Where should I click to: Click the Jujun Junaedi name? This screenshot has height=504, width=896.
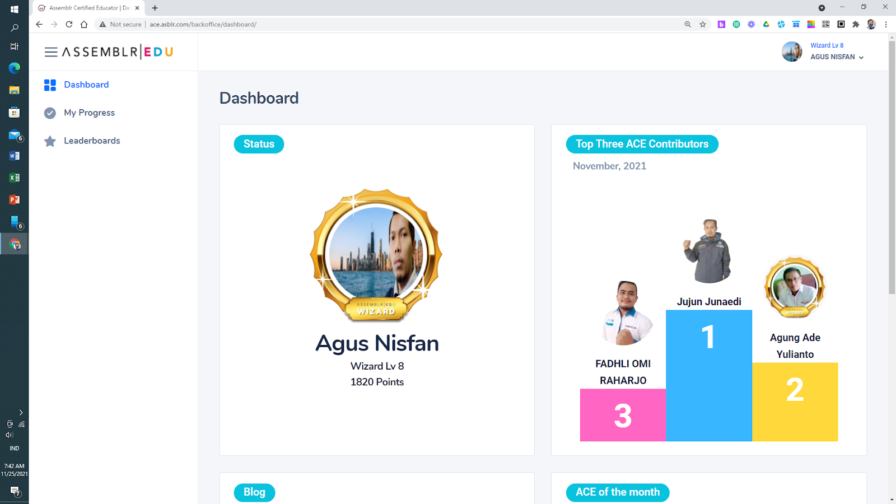coord(708,302)
